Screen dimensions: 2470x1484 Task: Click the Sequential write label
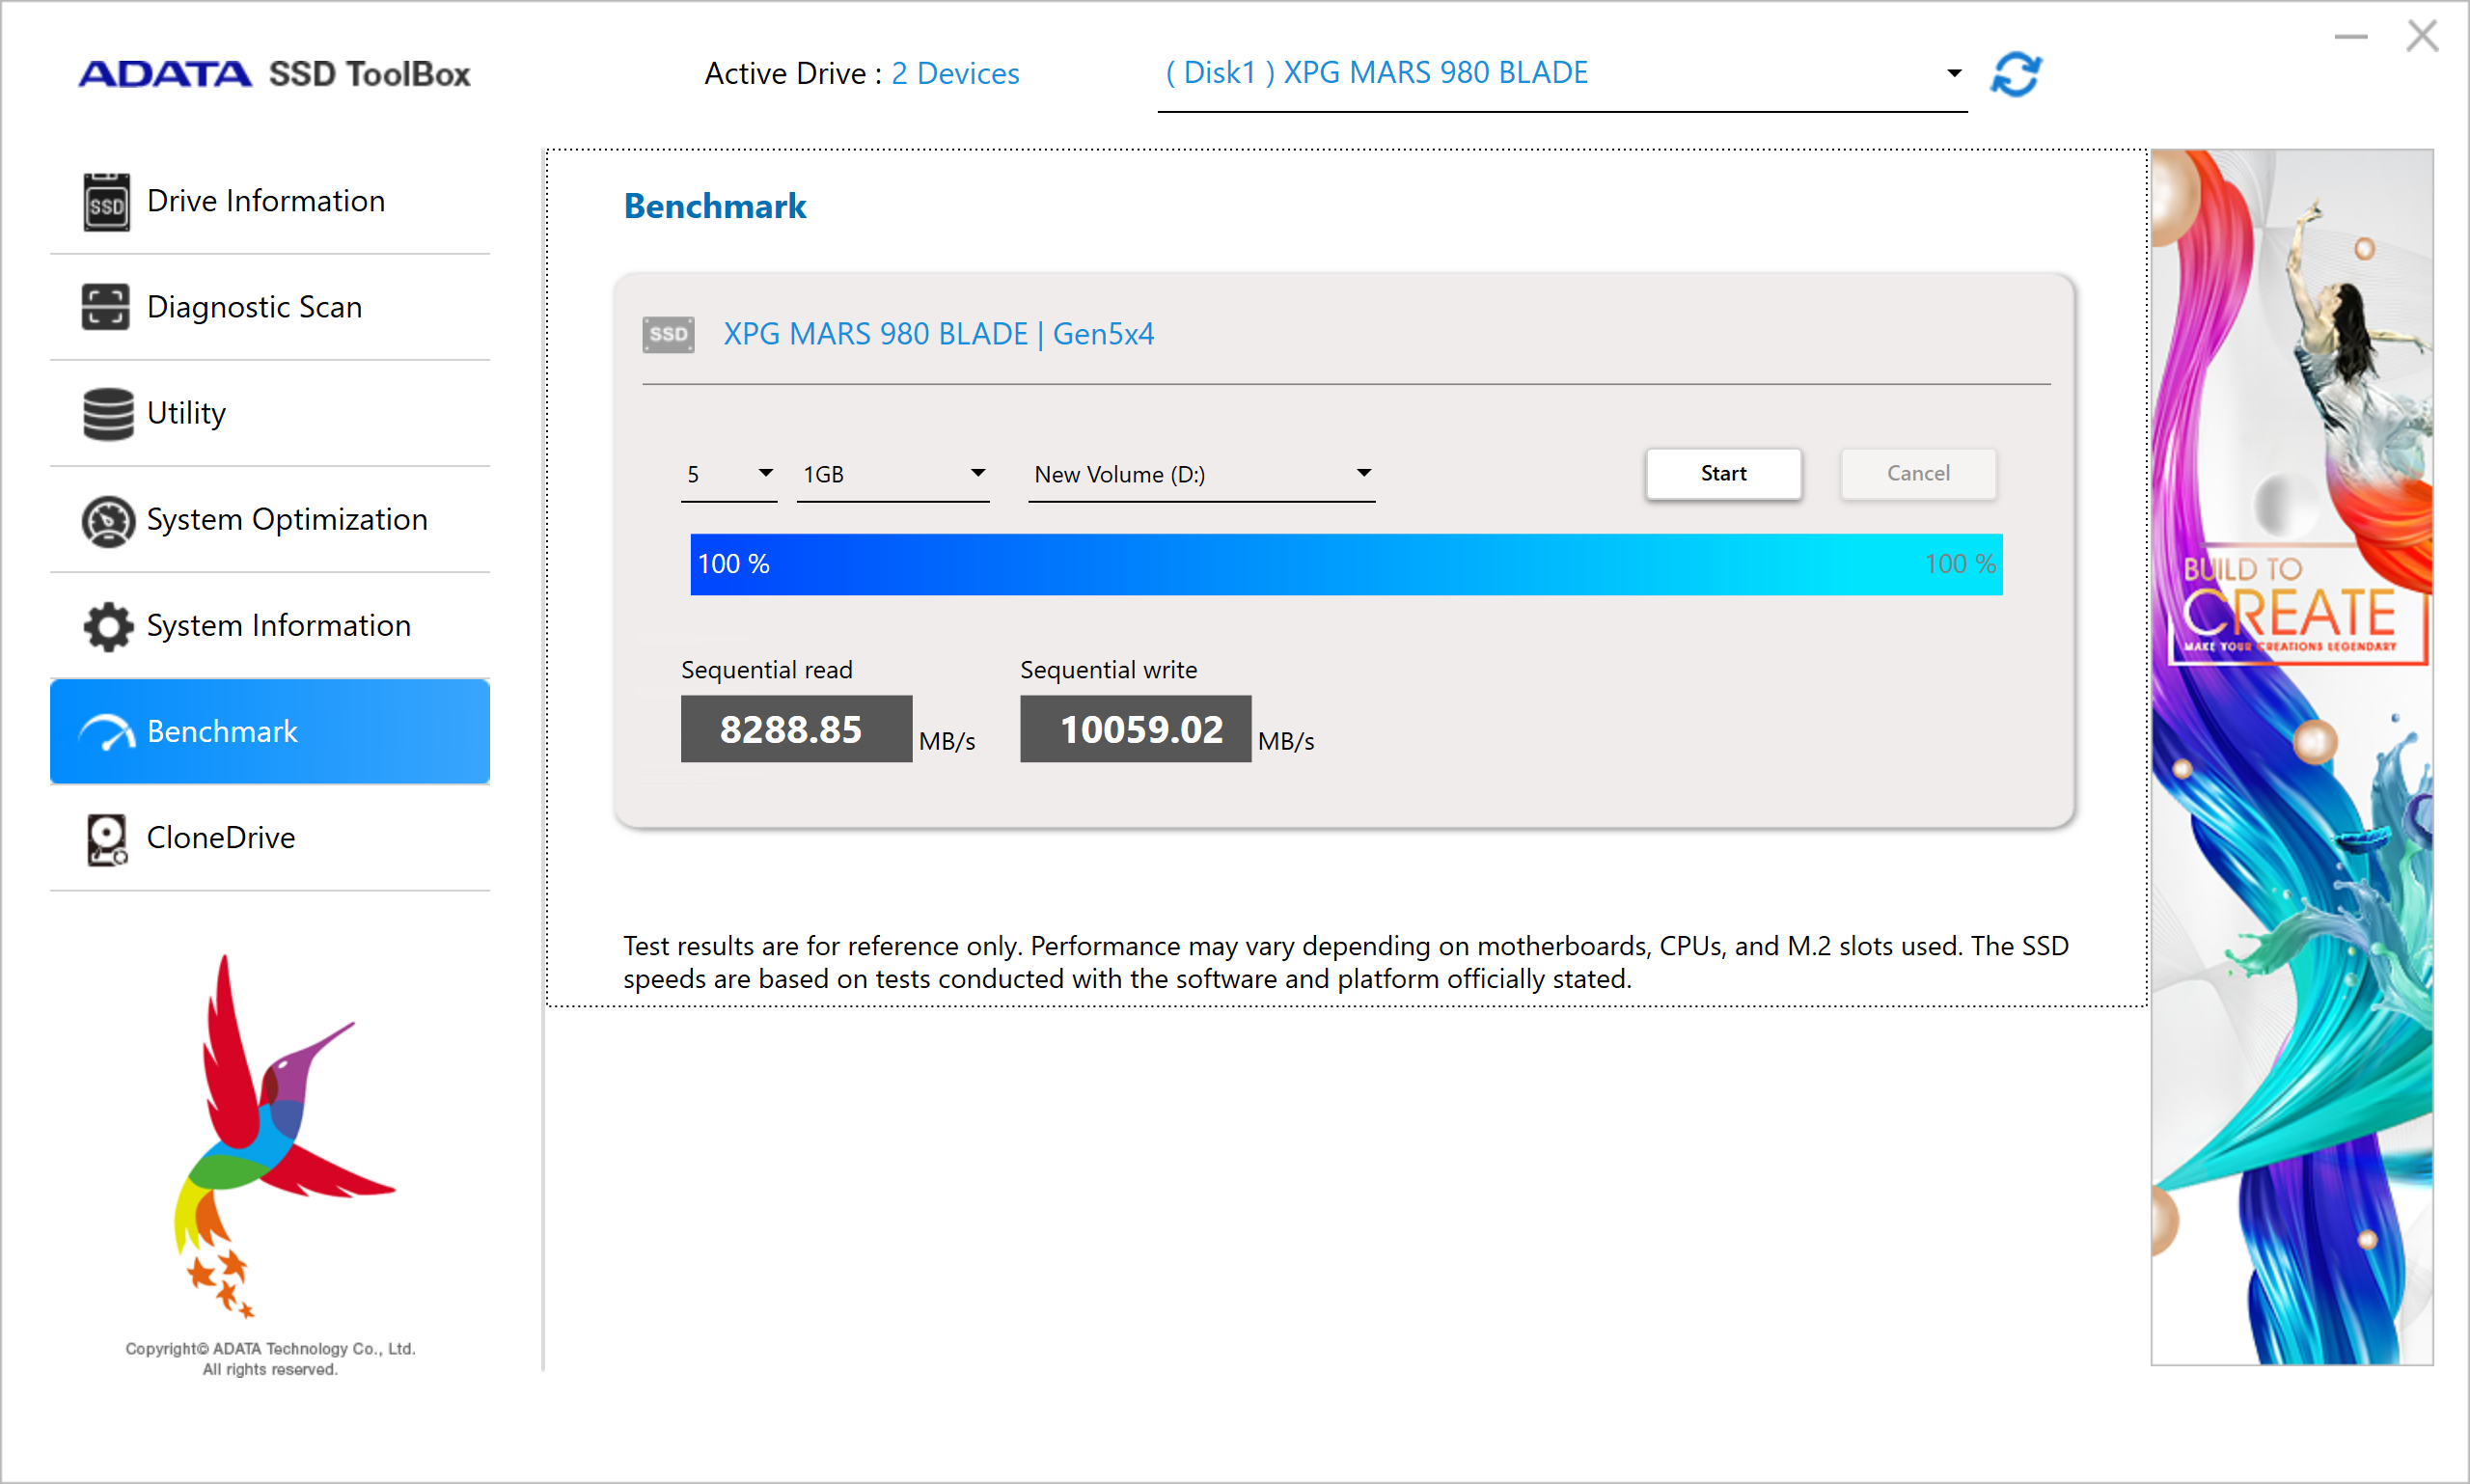(x=1108, y=670)
